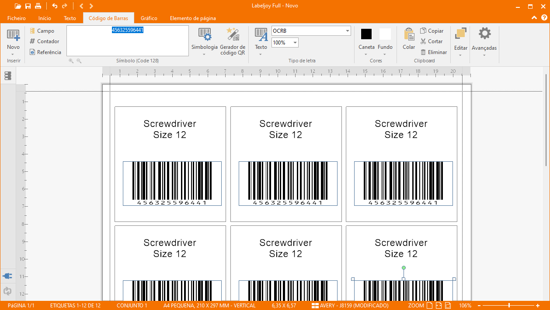Open the side panel list icon

(8, 76)
